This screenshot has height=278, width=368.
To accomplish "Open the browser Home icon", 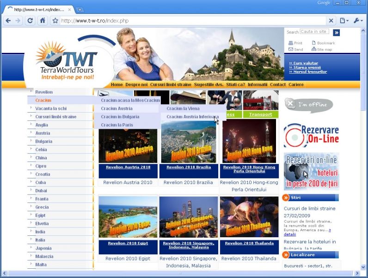I will click(43, 20).
